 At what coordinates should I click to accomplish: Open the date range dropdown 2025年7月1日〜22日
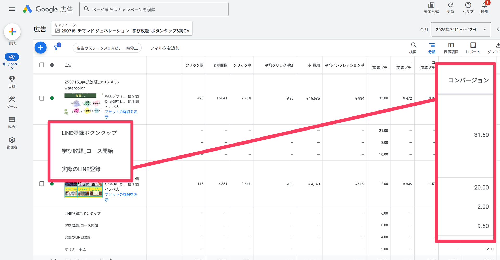pyautogui.click(x=461, y=30)
